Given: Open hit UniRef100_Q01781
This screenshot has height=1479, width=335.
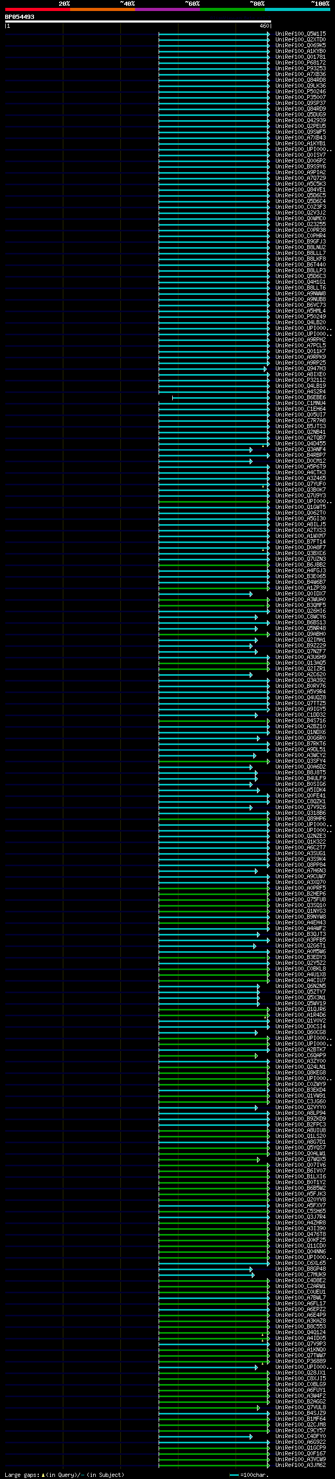Looking at the screenshot, I should pos(300,57).
